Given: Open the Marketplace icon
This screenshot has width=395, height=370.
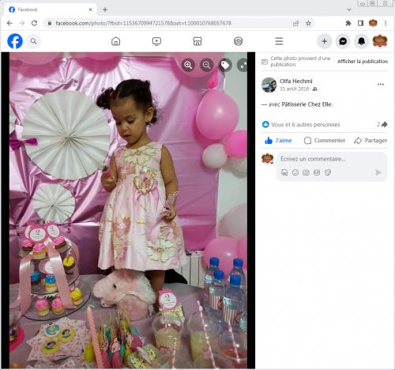Looking at the screenshot, I should point(197,41).
